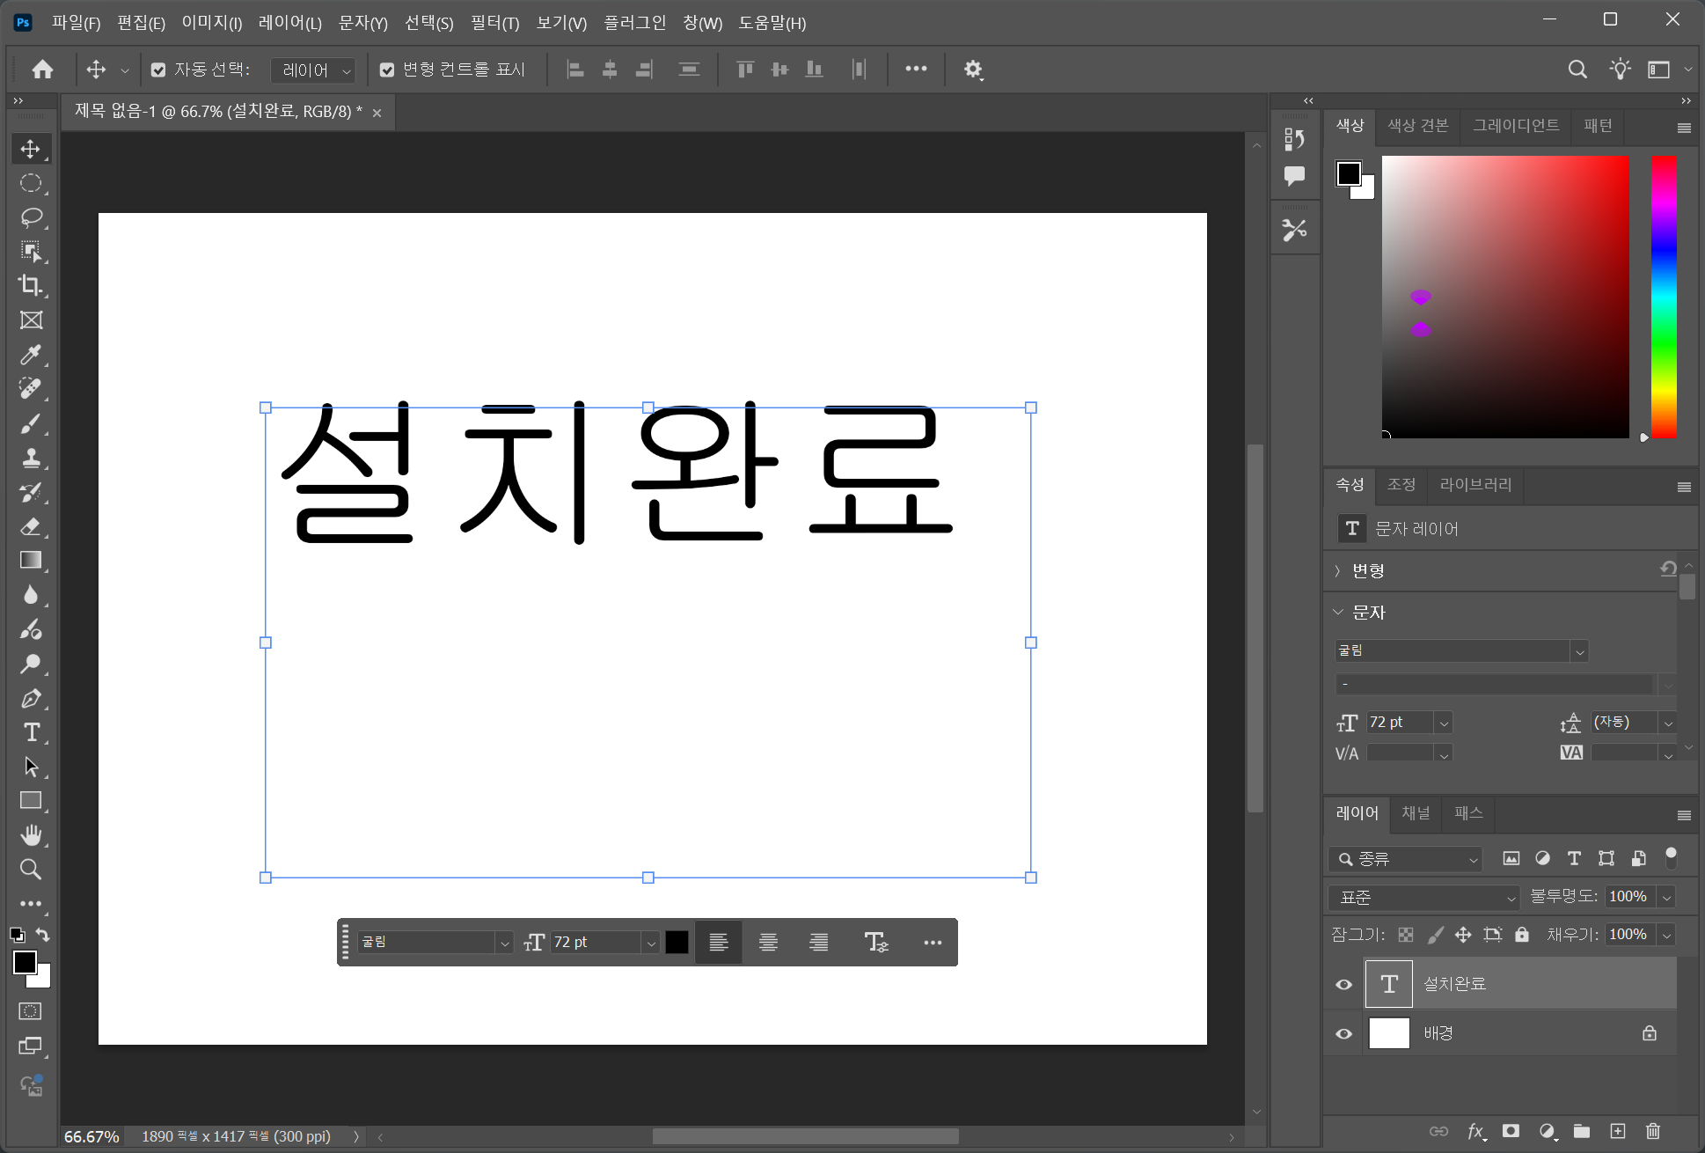Choose the Gradient tool
The image size is (1705, 1153).
click(x=31, y=561)
